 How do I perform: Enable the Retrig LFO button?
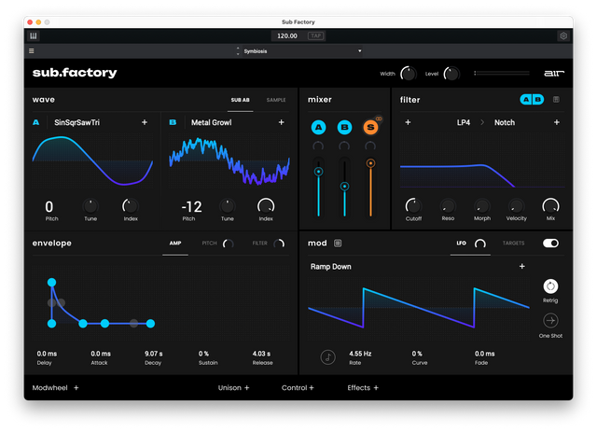[x=550, y=286]
